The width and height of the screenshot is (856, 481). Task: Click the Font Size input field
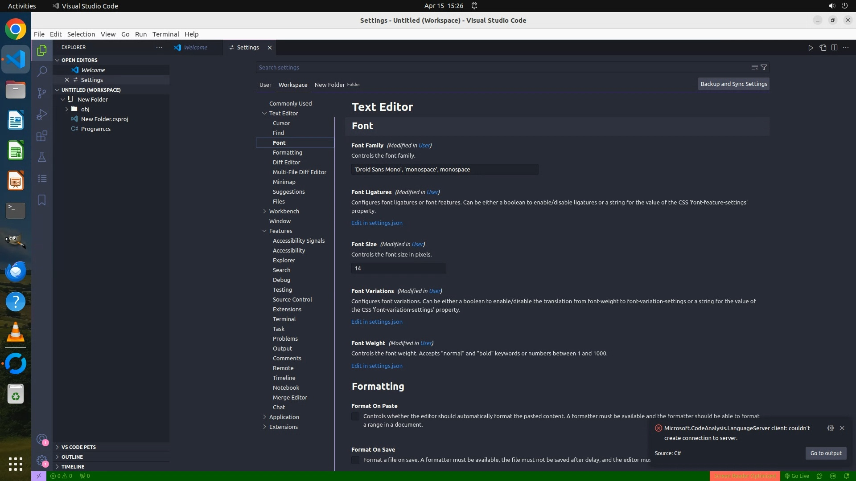pyautogui.click(x=398, y=268)
